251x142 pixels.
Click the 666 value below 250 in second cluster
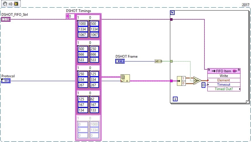pyautogui.click(x=94, y=54)
